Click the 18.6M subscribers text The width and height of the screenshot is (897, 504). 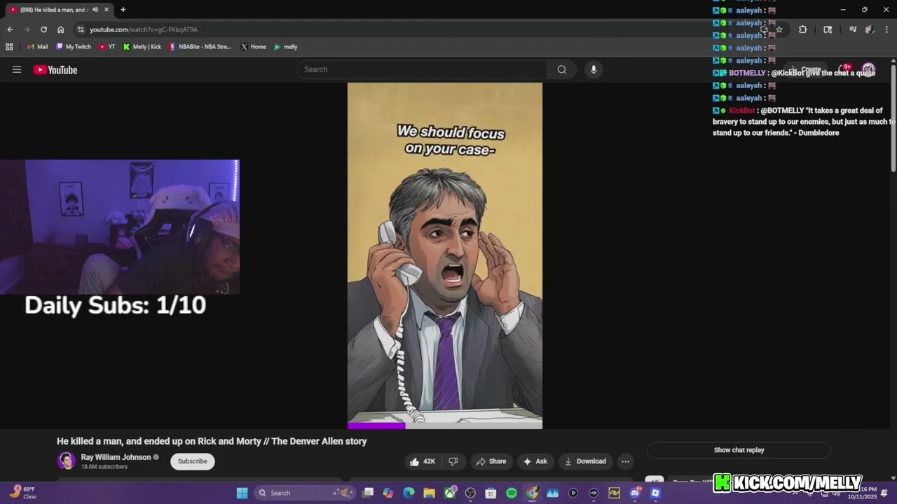pos(104,467)
